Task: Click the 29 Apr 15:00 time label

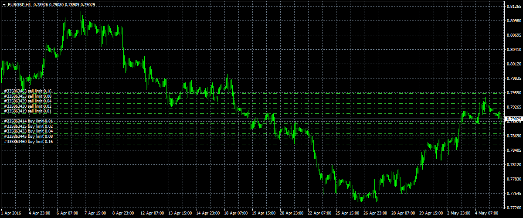Action: [430, 214]
